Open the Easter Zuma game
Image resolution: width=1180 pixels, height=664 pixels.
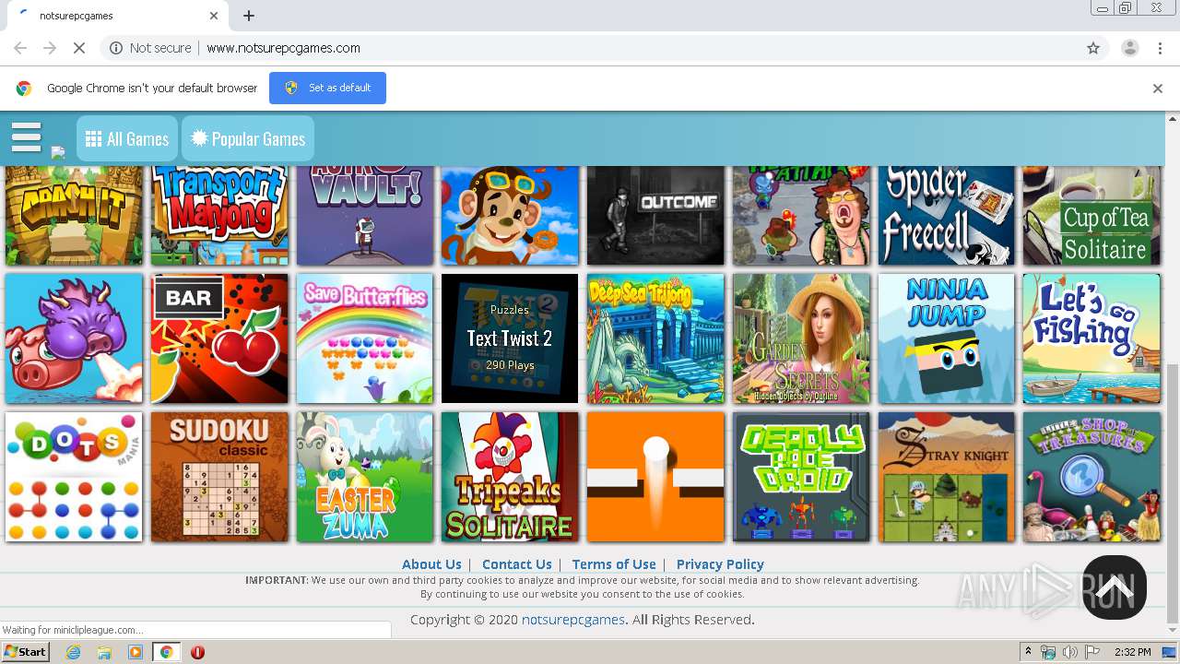(x=365, y=477)
